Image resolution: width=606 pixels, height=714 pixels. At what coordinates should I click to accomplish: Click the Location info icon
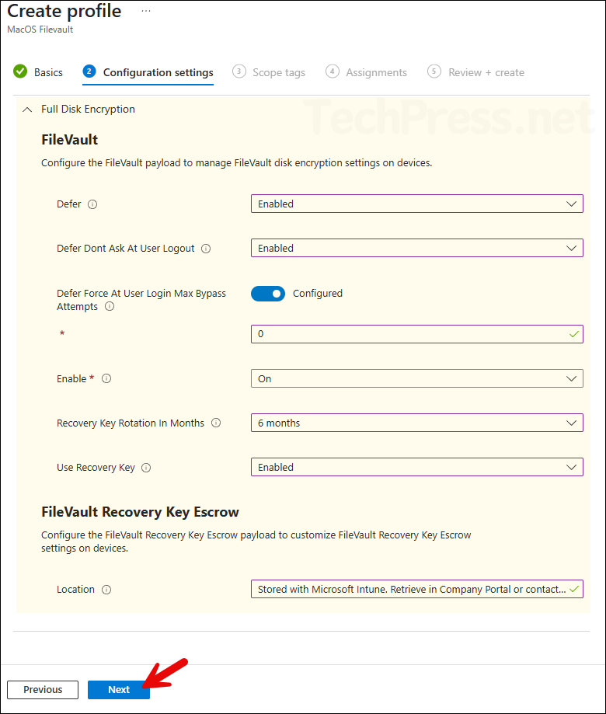click(106, 590)
